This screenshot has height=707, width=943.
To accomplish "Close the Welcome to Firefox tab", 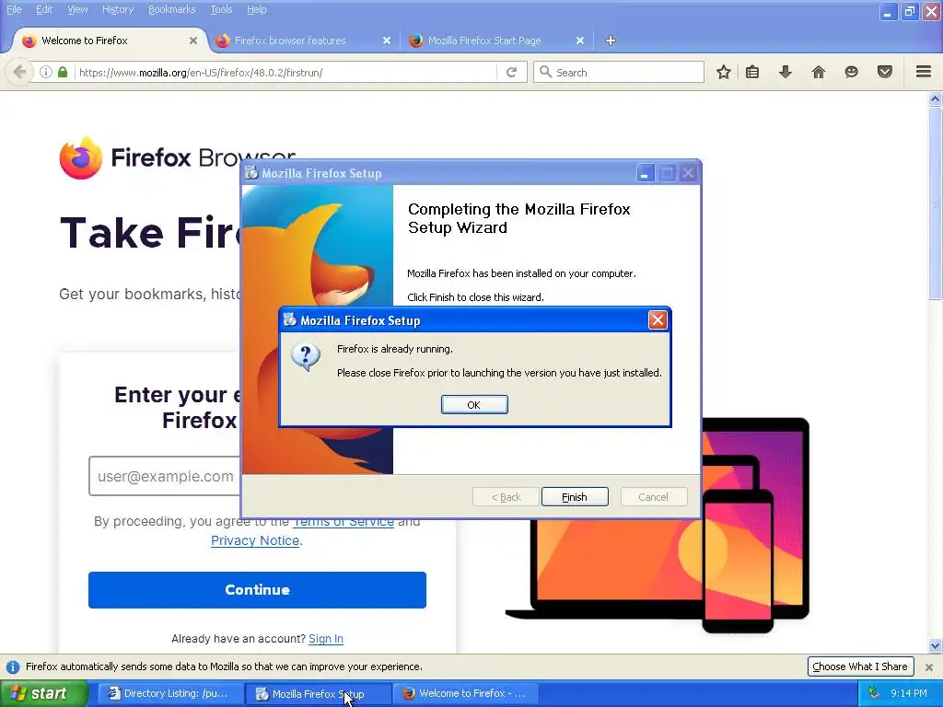I will click(193, 41).
